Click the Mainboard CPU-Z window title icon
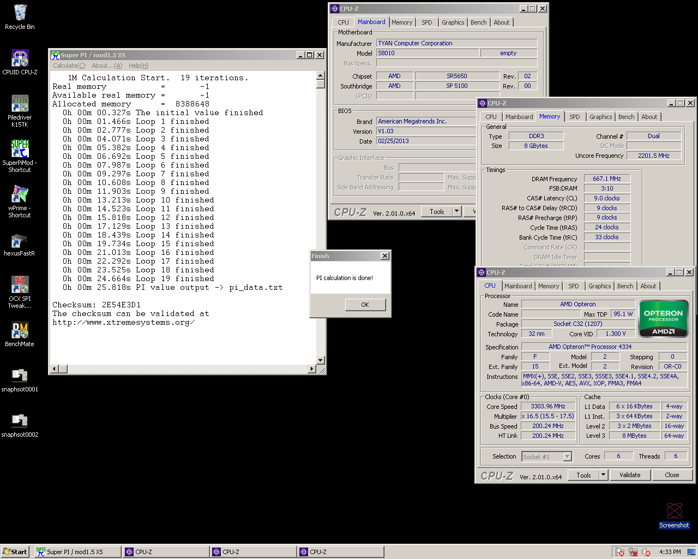 point(335,9)
